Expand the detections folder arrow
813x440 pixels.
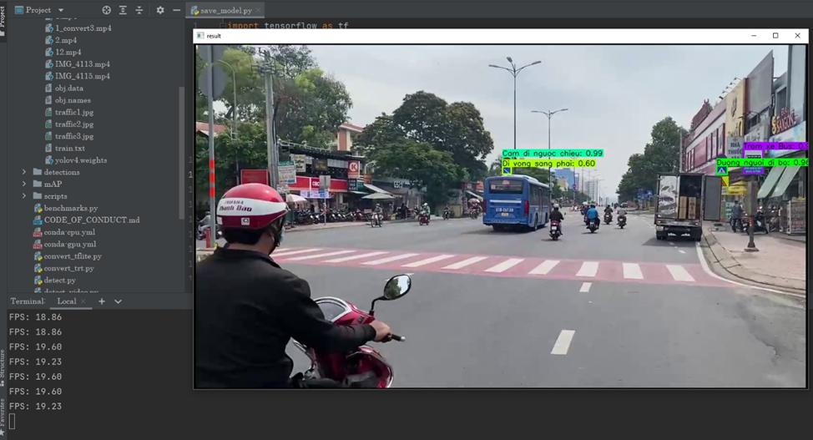(x=24, y=172)
